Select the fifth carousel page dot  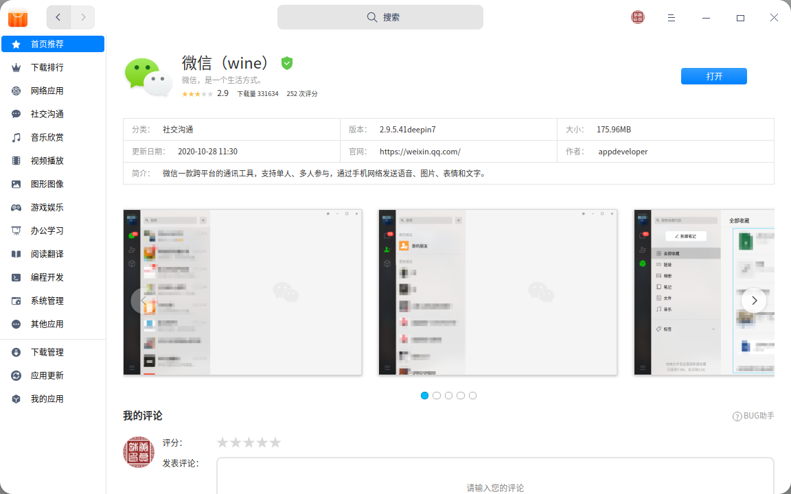click(x=472, y=396)
